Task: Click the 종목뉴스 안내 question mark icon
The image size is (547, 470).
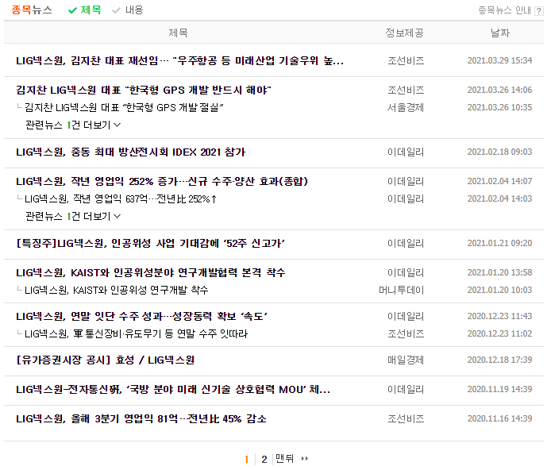Action: point(538,11)
